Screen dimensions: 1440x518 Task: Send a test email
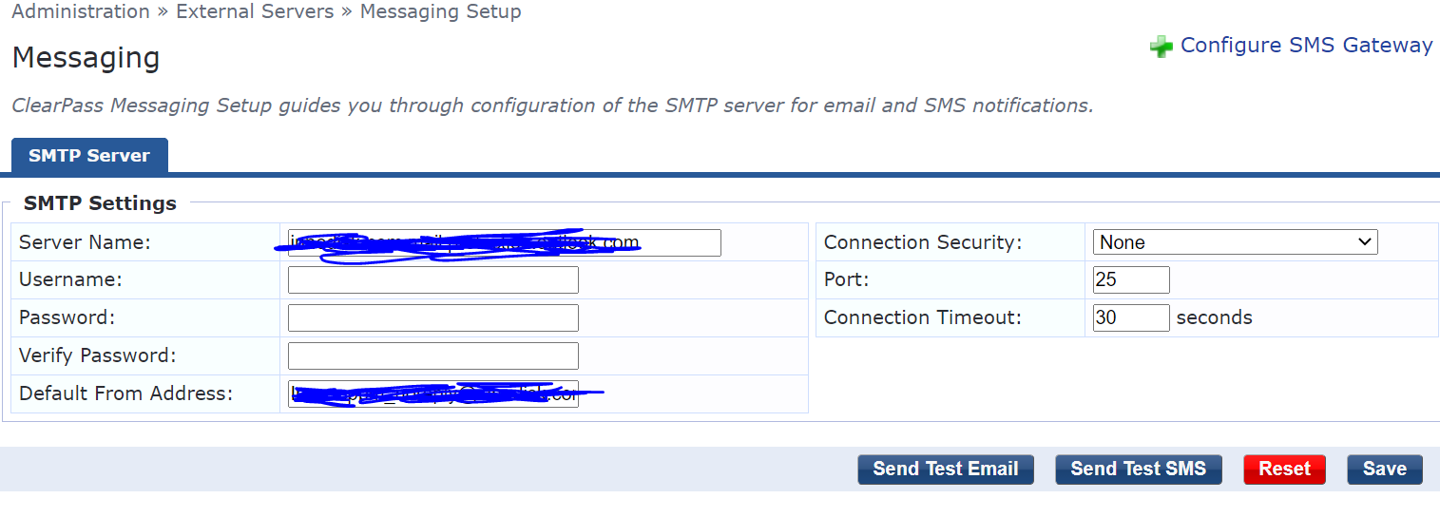point(946,470)
